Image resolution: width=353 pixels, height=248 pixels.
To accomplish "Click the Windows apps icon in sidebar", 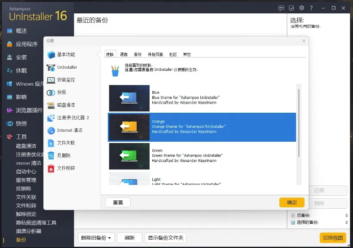I will click(x=10, y=84).
